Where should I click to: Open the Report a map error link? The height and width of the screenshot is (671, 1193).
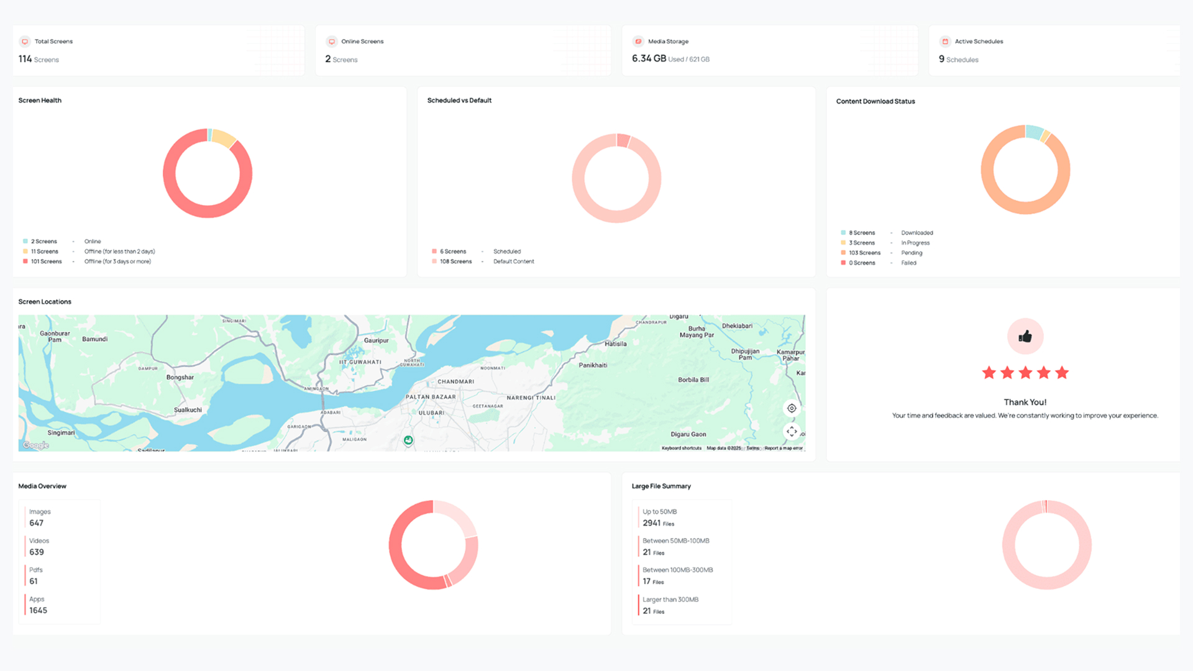[782, 447]
